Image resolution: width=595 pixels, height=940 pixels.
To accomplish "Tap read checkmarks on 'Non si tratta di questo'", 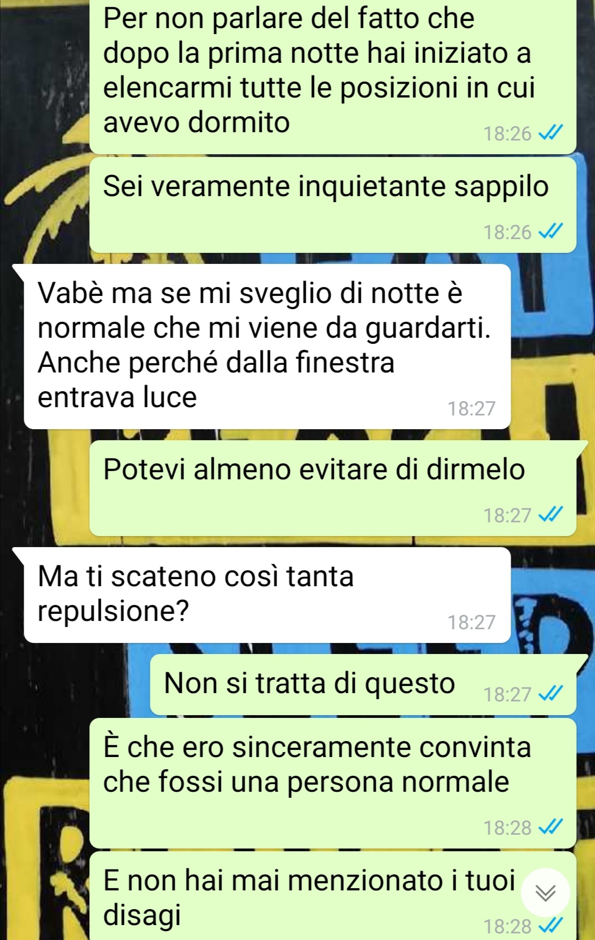I will coord(550,694).
